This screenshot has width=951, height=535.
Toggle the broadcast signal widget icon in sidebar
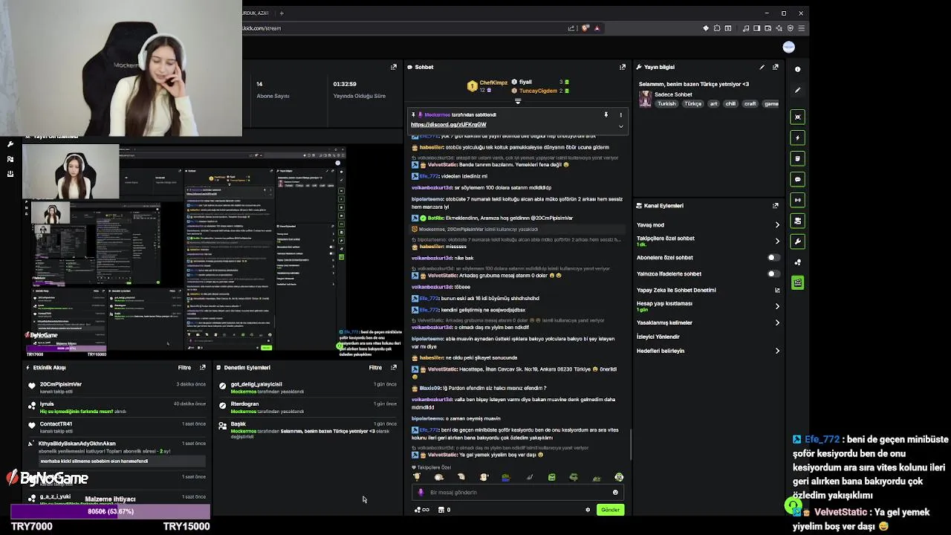797,200
